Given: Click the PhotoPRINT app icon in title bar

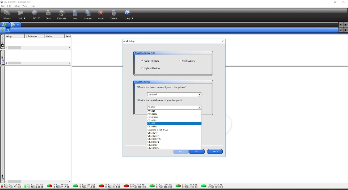Looking at the screenshot, I should [x=2, y=2].
